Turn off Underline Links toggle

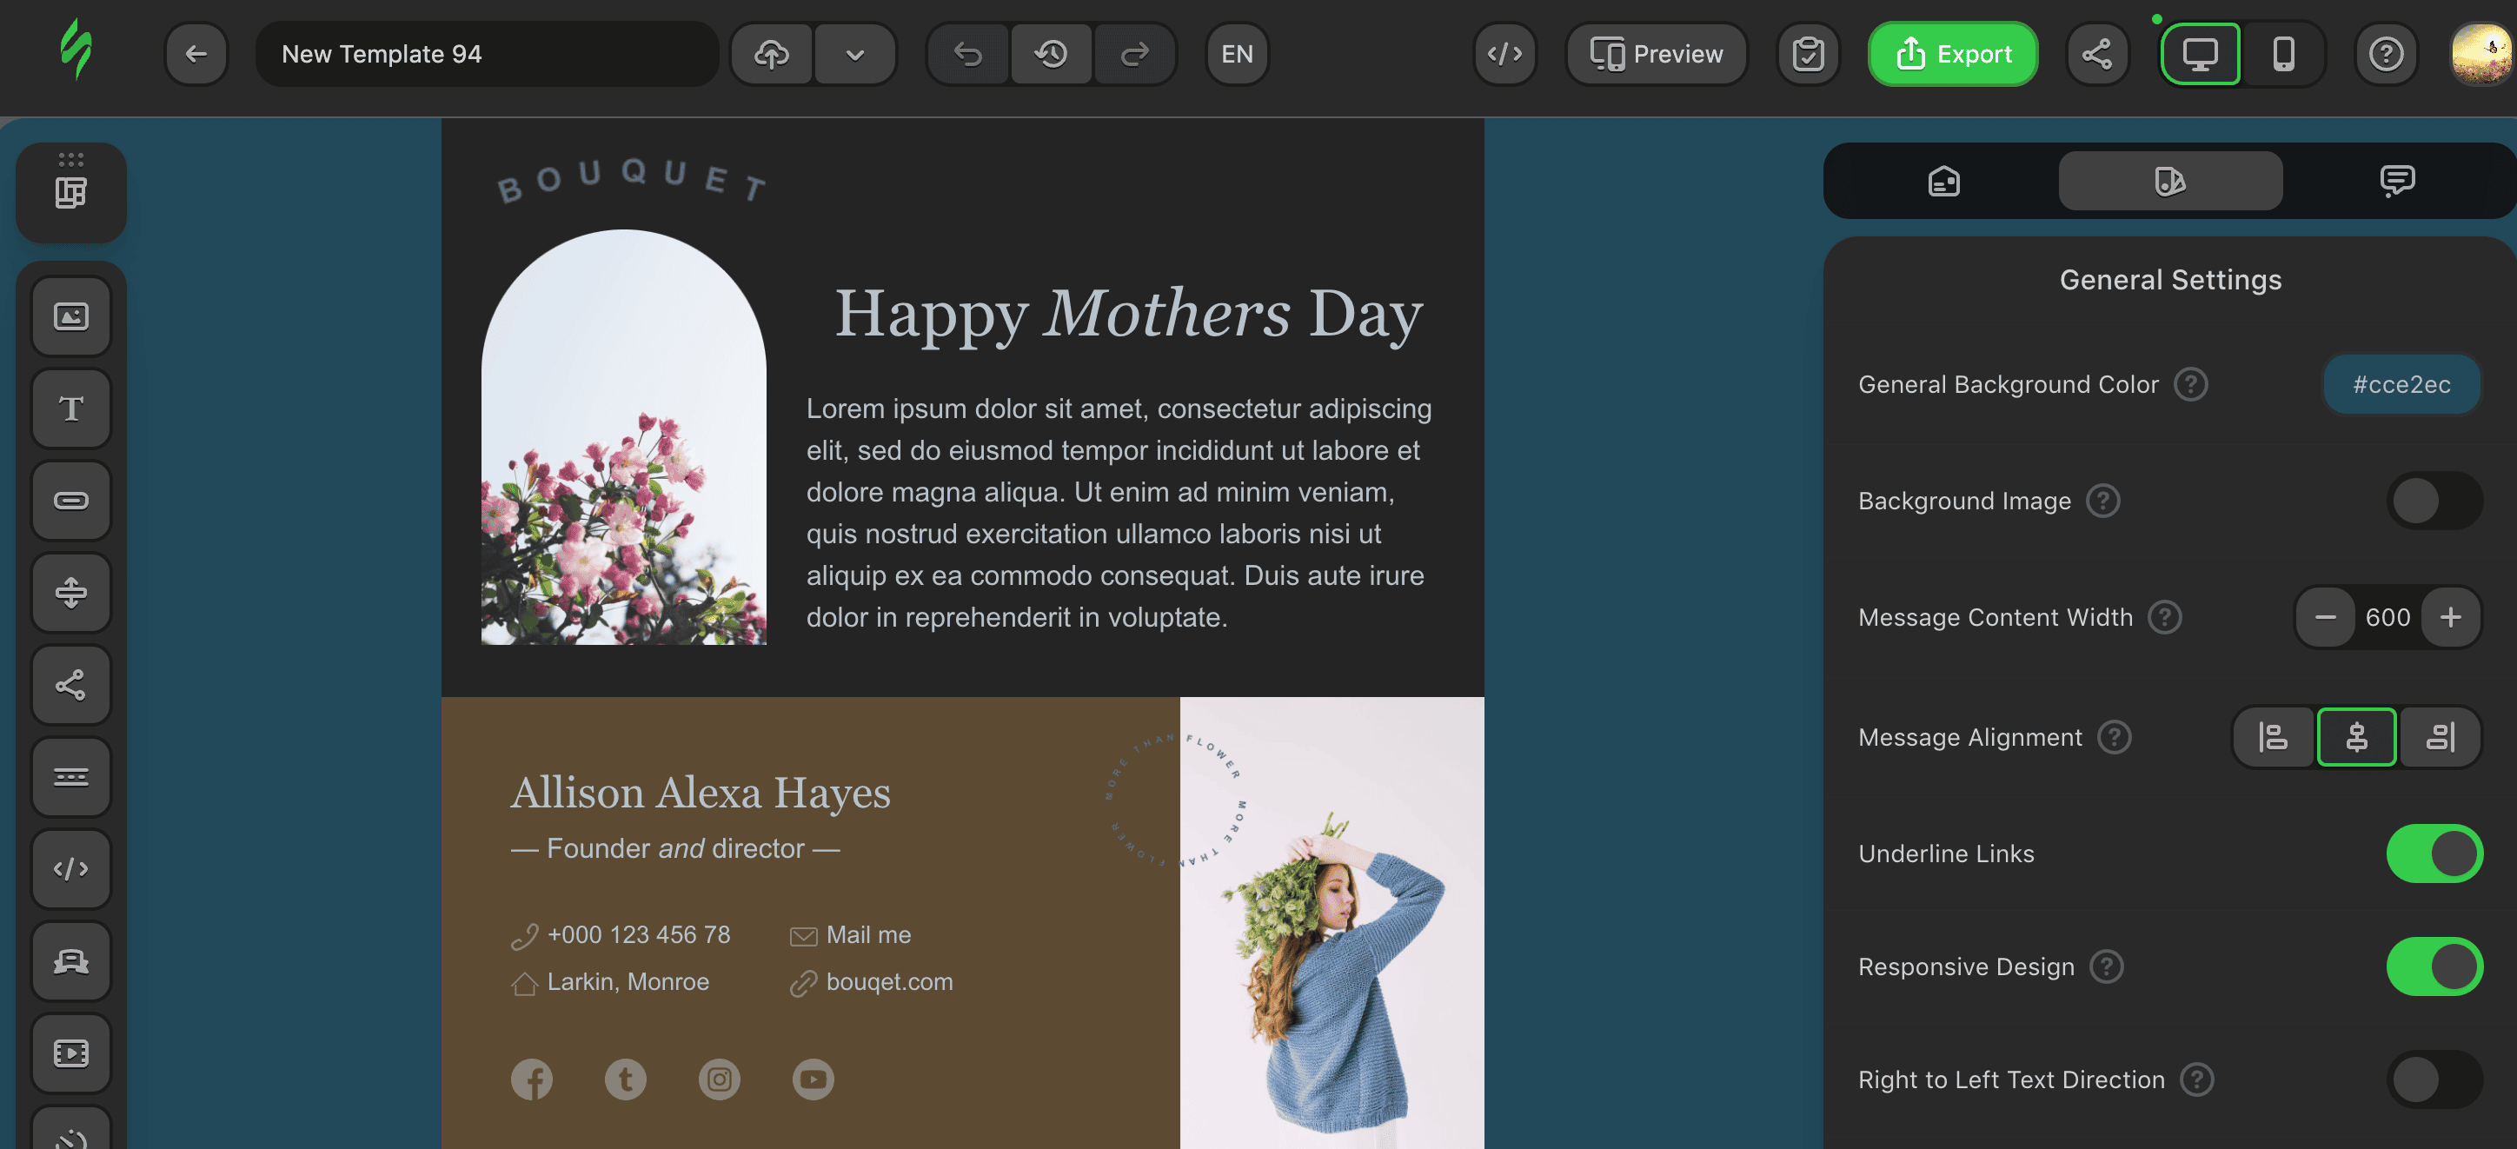pyautogui.click(x=2433, y=853)
